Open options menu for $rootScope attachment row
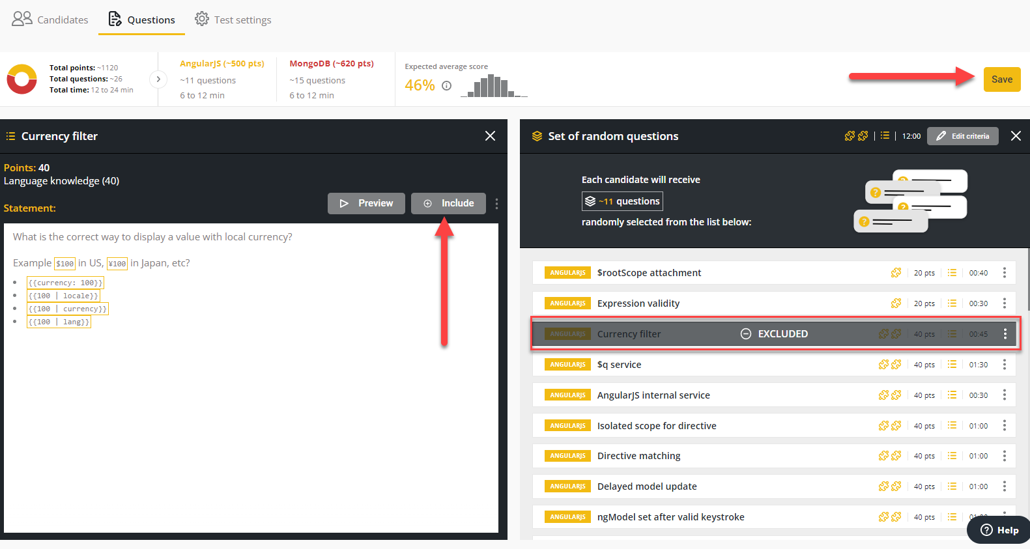The height and width of the screenshot is (549, 1030). coord(1004,273)
